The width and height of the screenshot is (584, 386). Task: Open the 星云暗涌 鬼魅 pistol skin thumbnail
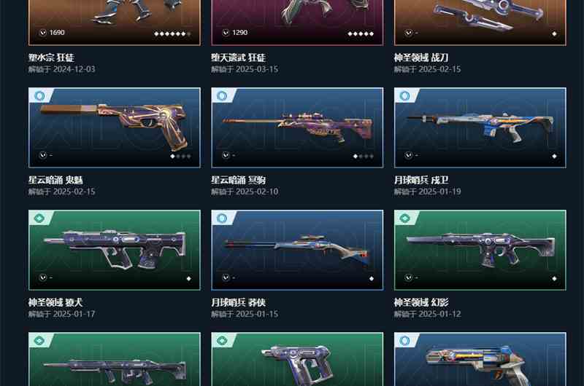(x=115, y=127)
